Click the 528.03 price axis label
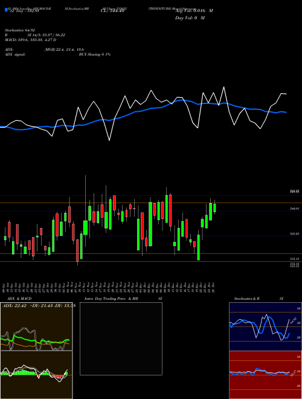The width and height of the screenshot is (302, 399). tap(295, 233)
